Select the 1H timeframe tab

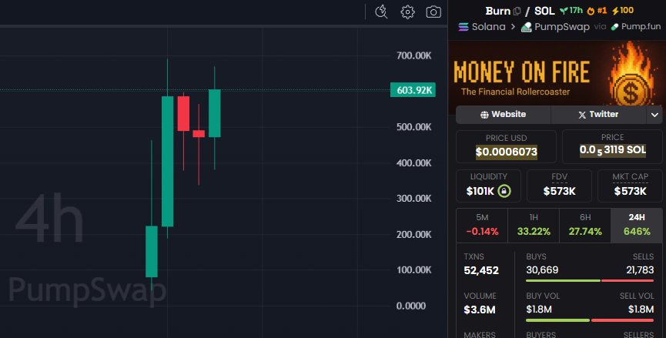tap(534, 226)
